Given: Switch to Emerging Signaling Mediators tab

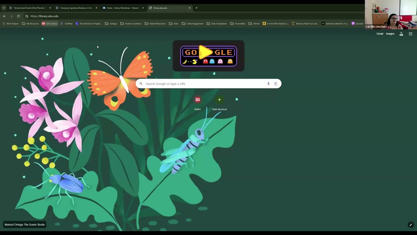Looking at the screenshot, I should [76, 8].
